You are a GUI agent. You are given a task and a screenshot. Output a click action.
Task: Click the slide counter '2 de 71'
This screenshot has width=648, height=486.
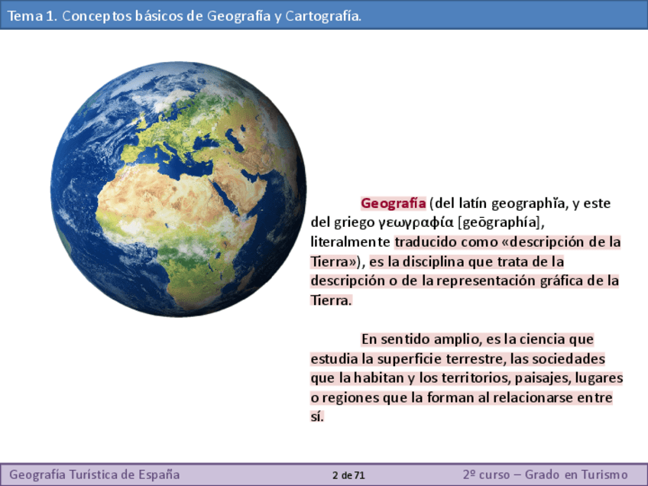348,475
